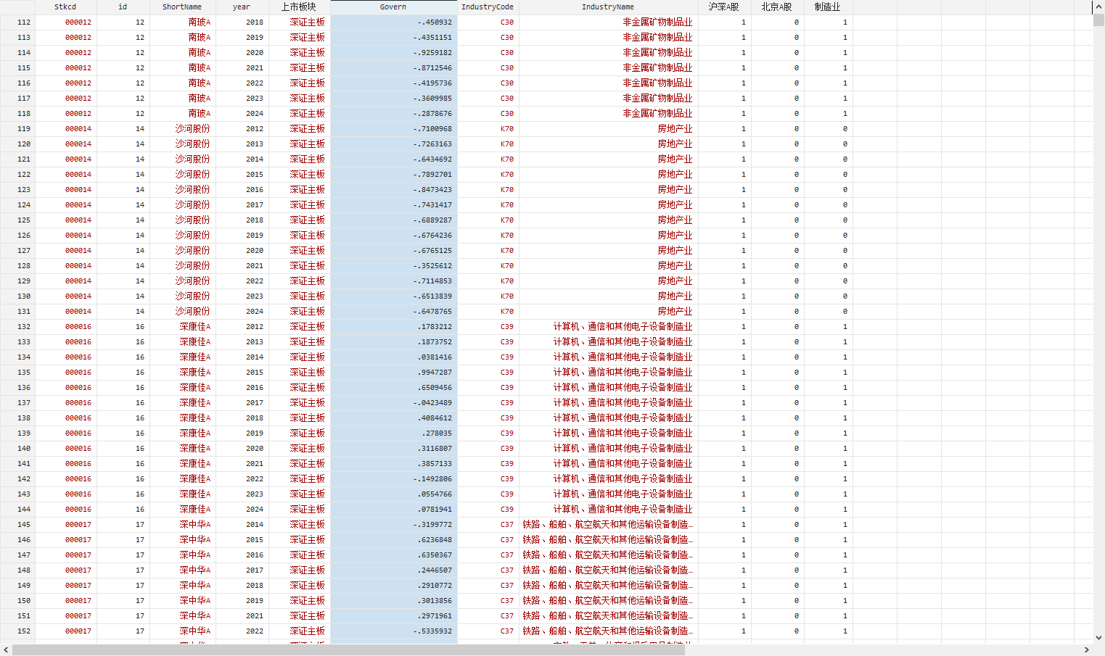Click the vertical scrollbar up arrow
Viewport: 1105px width, 656px height.
(1098, 7)
